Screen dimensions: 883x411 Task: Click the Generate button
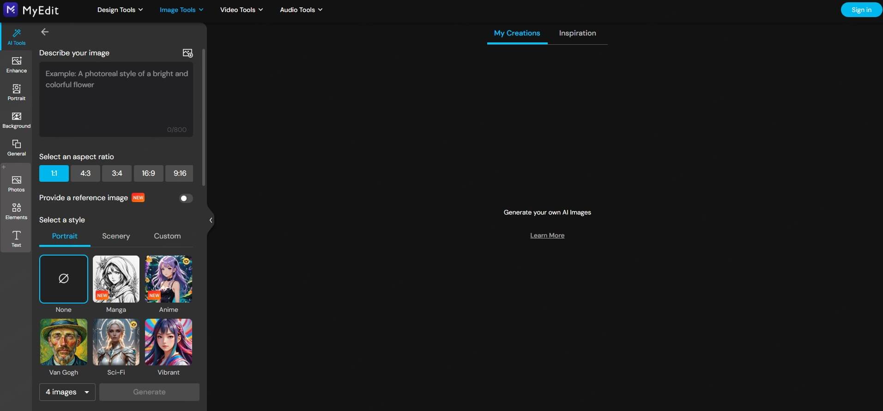click(149, 392)
